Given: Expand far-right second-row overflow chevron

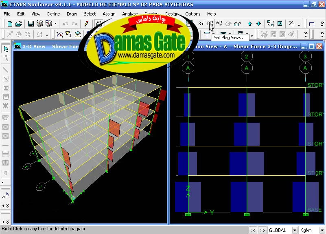Looking at the screenshot, I should [x=322, y=34].
